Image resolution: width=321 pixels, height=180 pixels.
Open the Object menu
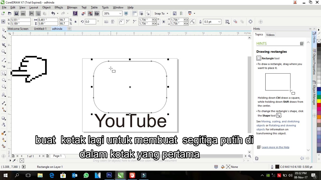point(46,7)
